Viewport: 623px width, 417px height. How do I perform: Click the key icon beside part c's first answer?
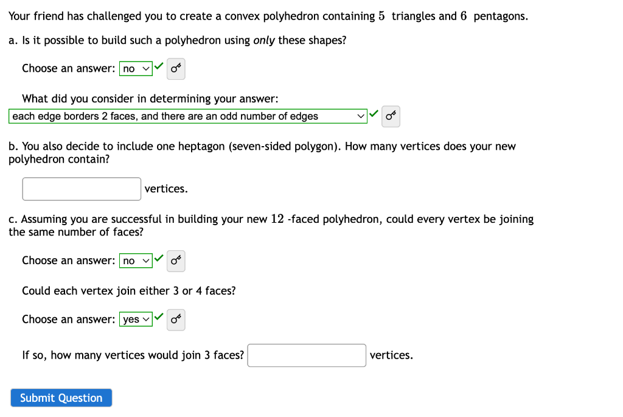pyautogui.click(x=176, y=261)
